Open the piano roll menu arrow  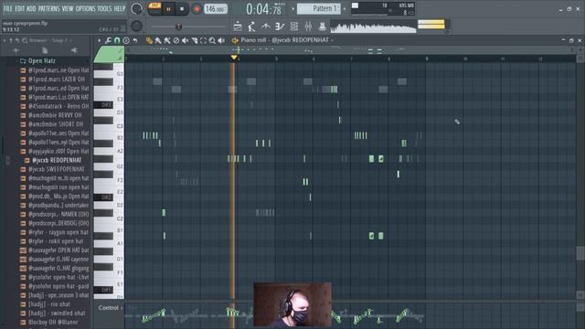(x=100, y=40)
